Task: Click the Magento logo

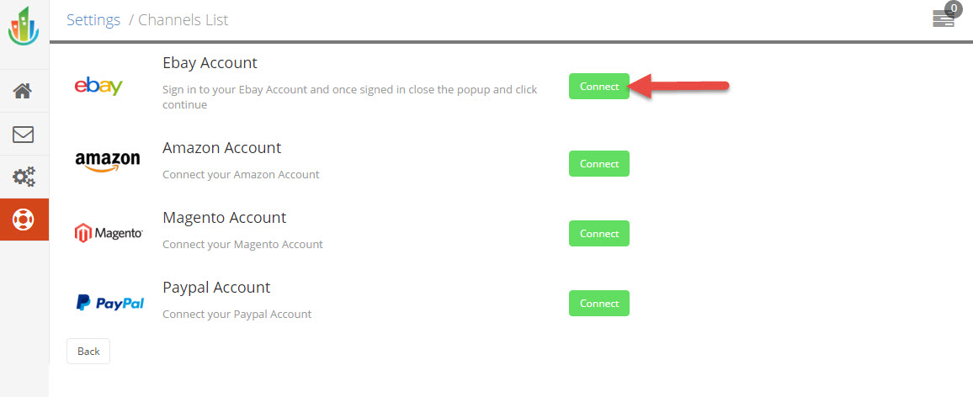Action: (x=108, y=233)
